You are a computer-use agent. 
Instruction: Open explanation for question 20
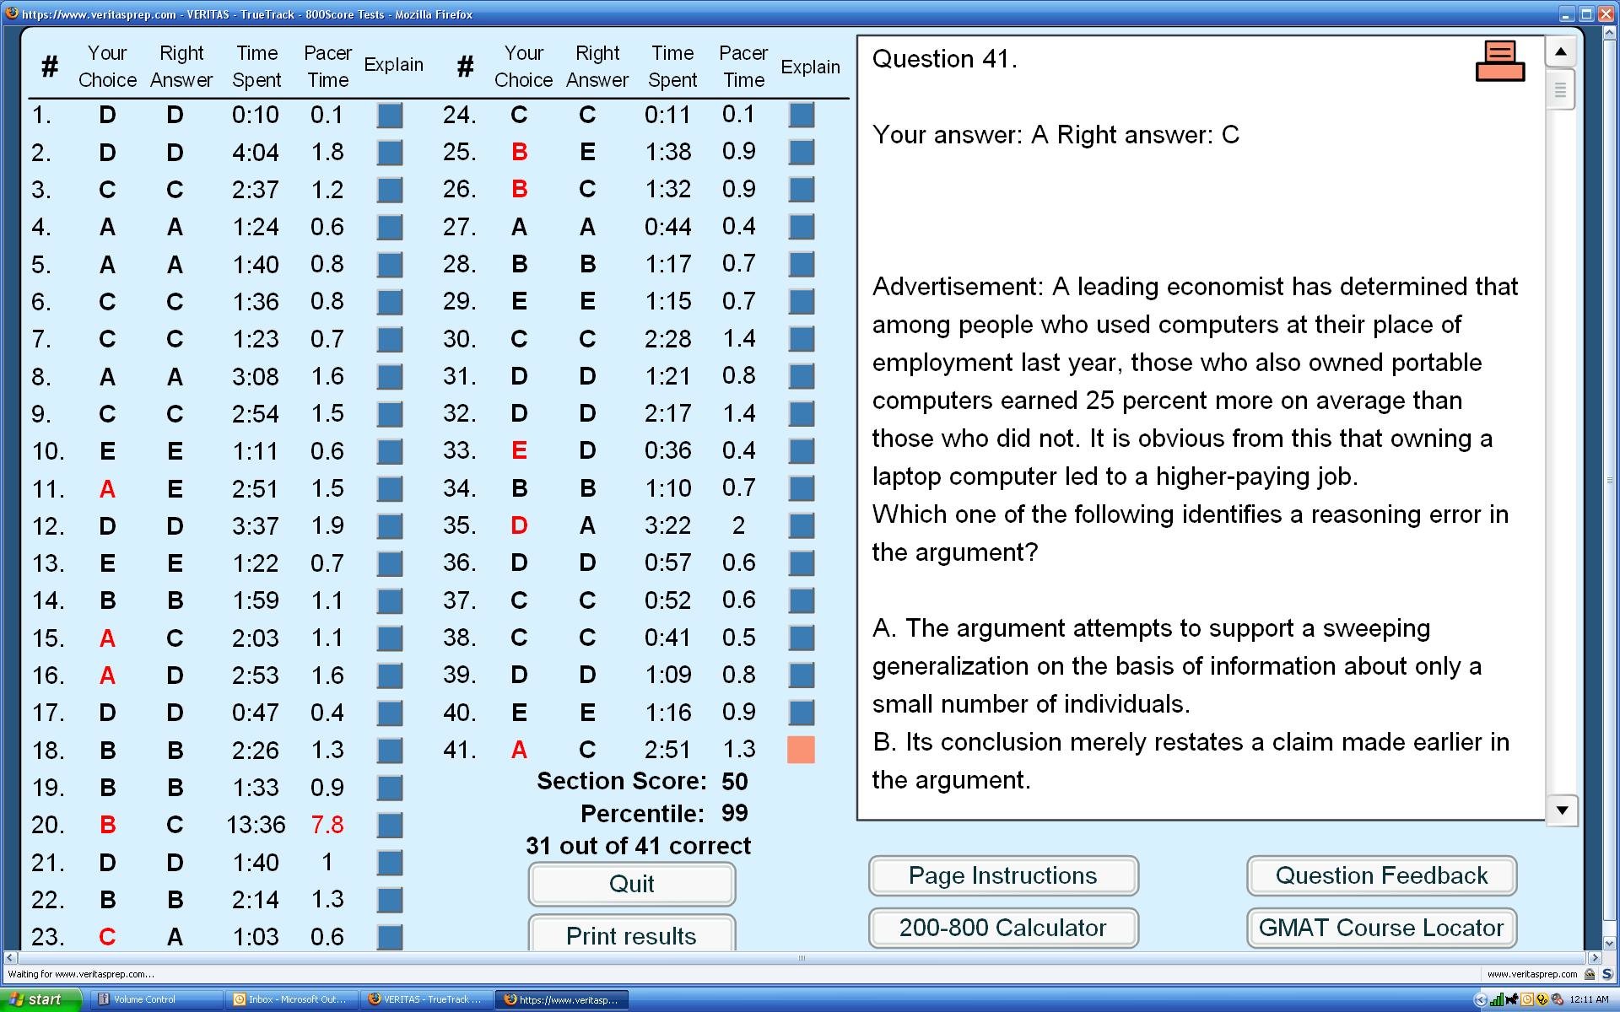pyautogui.click(x=390, y=825)
